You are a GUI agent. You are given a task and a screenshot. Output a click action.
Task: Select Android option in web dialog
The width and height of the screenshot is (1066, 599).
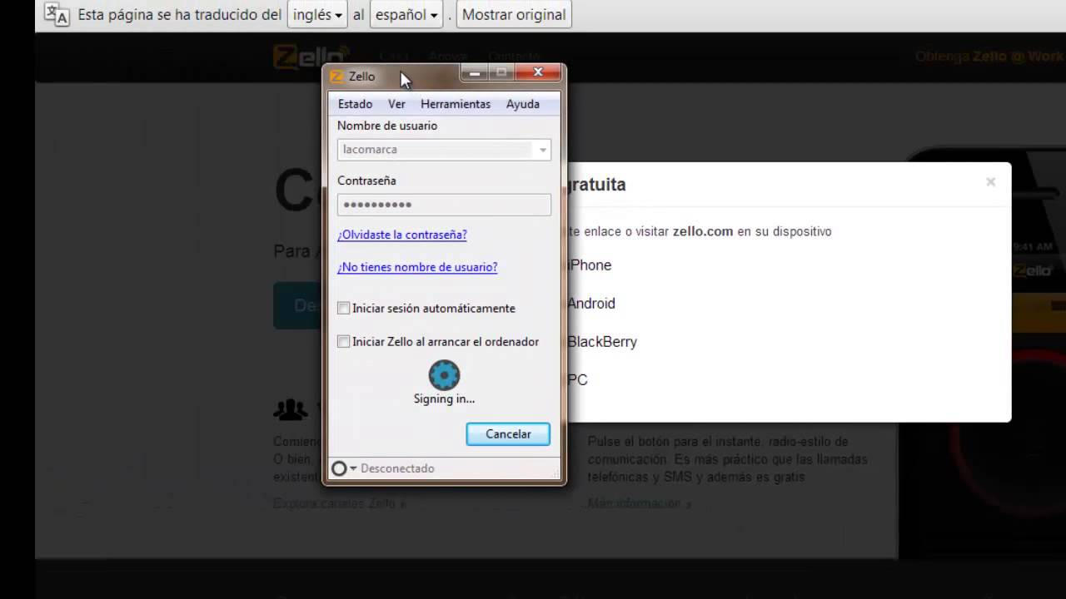coord(591,304)
